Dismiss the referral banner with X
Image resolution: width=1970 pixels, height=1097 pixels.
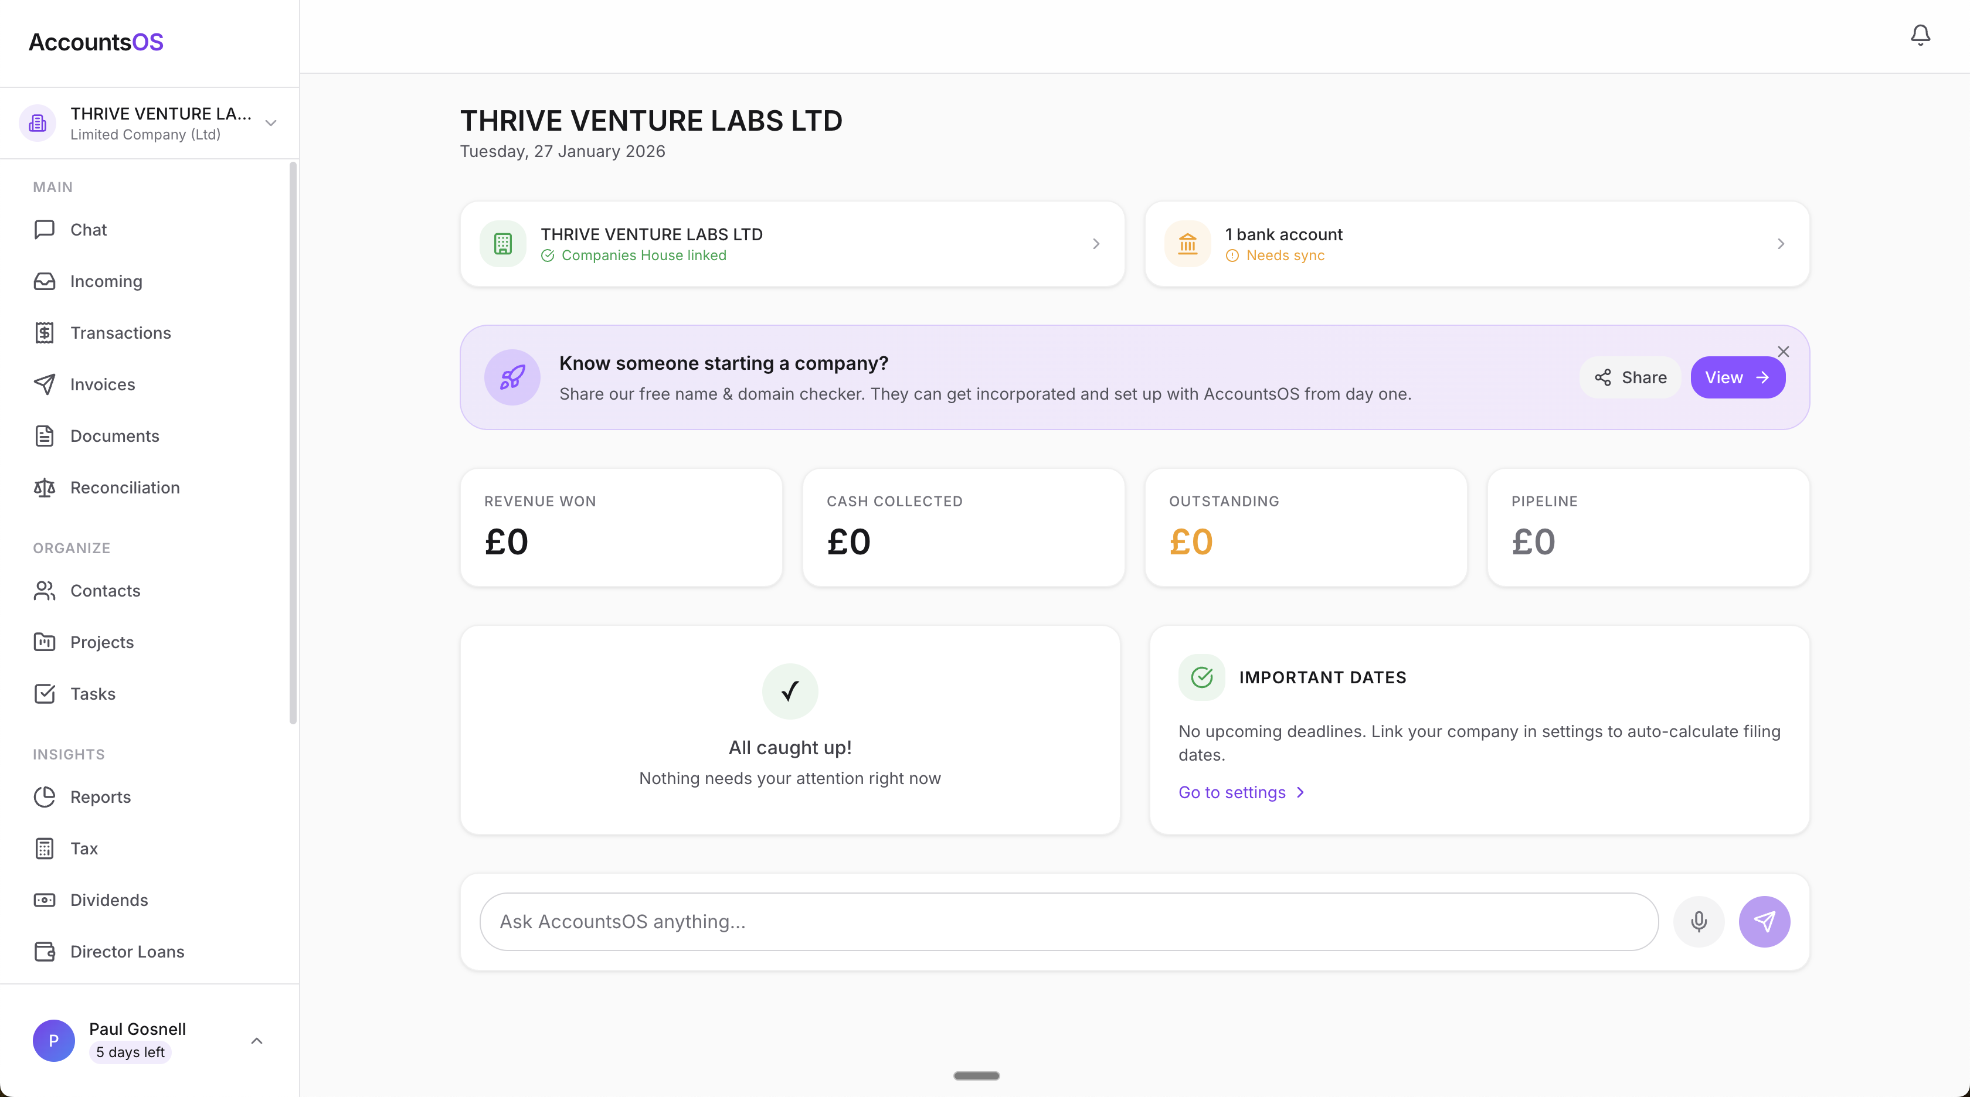pyautogui.click(x=1782, y=352)
